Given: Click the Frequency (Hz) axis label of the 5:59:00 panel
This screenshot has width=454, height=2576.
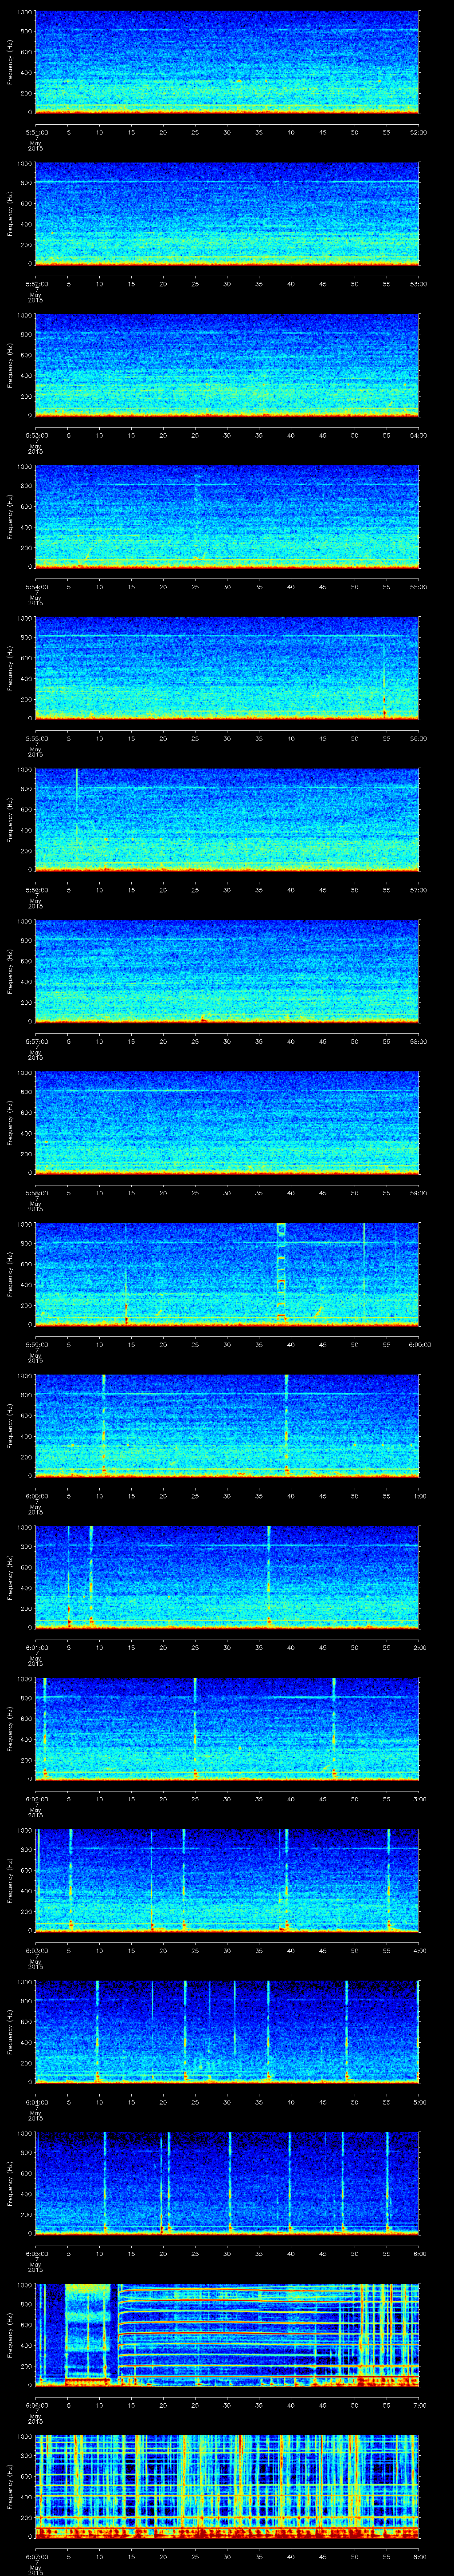Looking at the screenshot, I should click(11, 1275).
